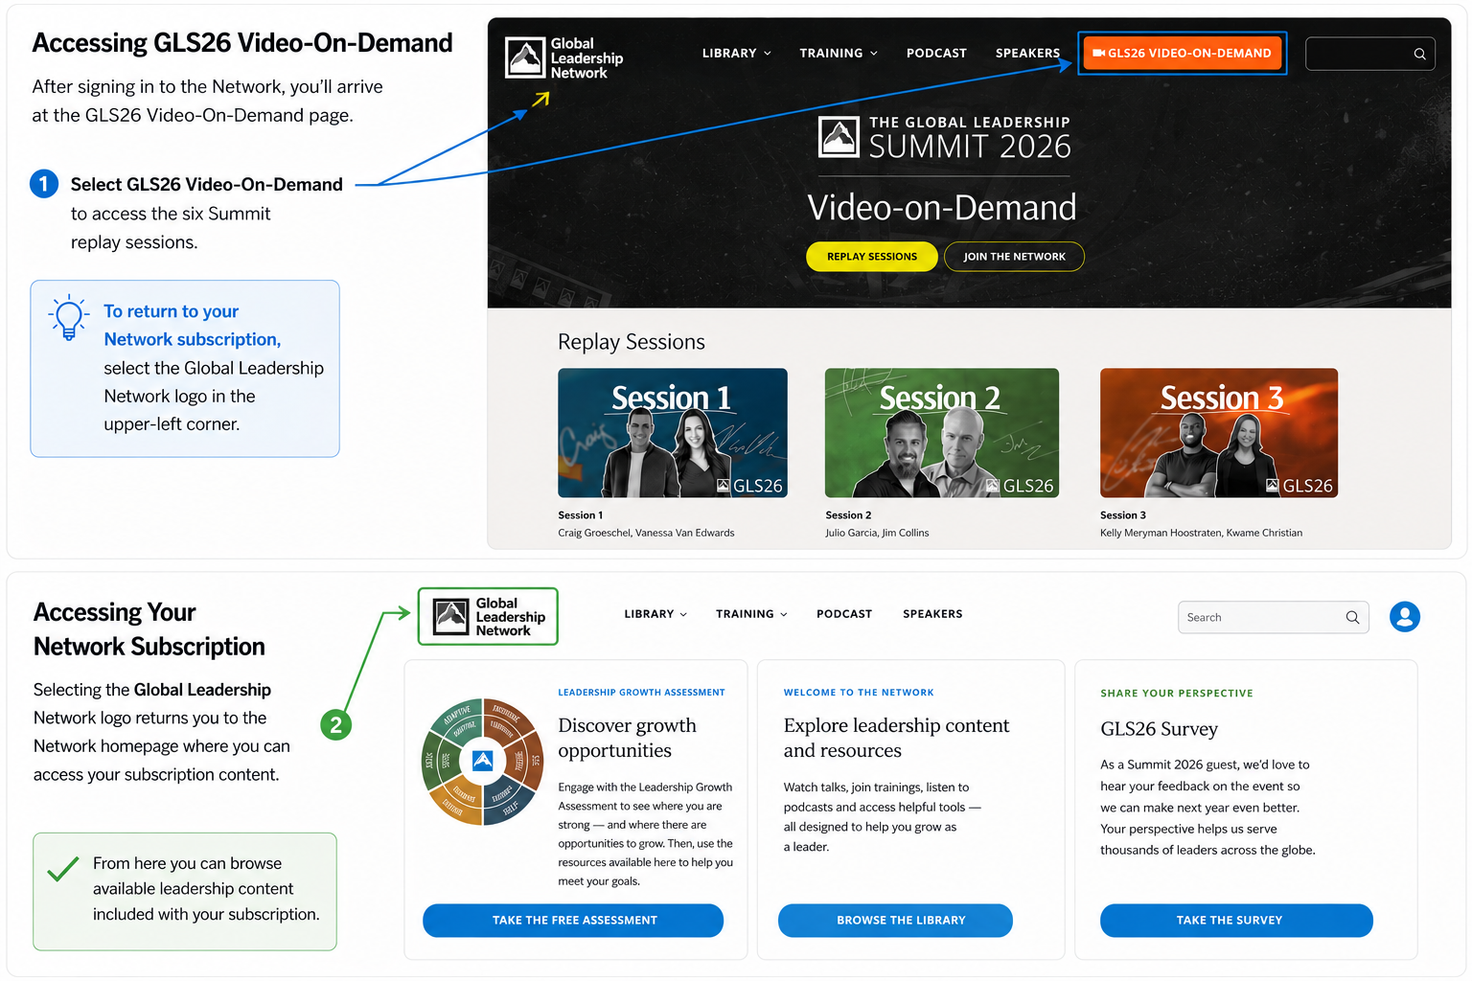
Task: Click the "Session 3" caption under the thumbnail
Action: 1123,515
